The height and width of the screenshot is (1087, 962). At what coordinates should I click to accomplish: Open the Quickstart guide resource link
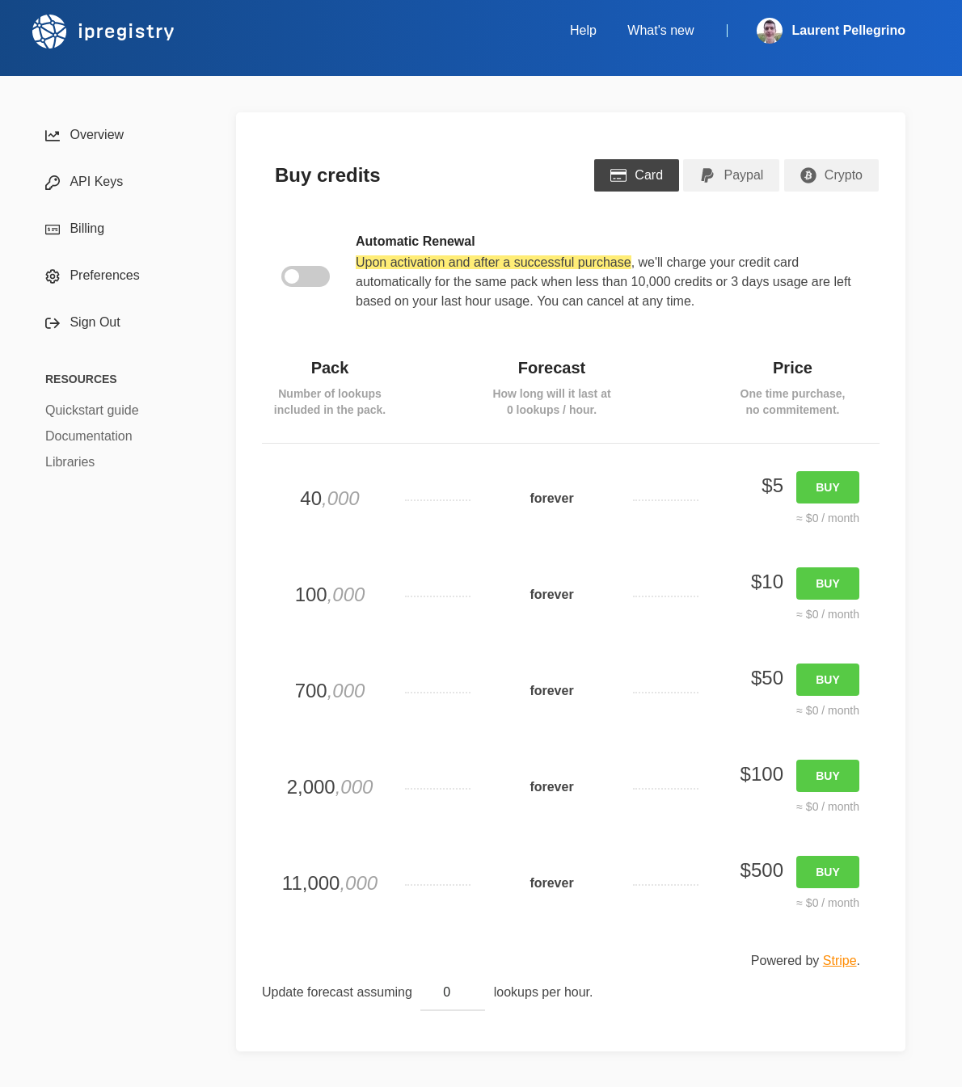click(x=92, y=411)
